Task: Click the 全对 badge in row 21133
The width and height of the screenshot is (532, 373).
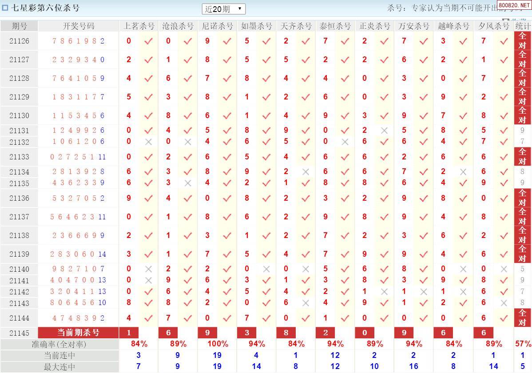Action: coord(523,156)
